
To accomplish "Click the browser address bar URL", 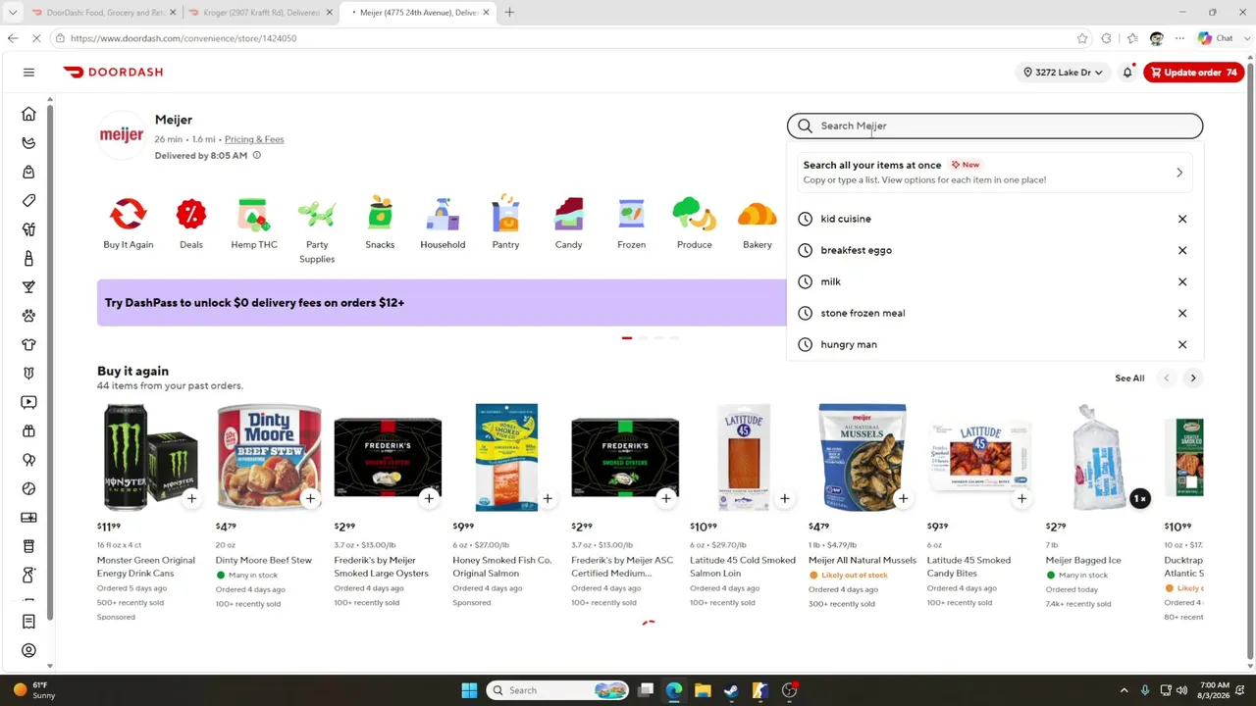I will (x=183, y=38).
